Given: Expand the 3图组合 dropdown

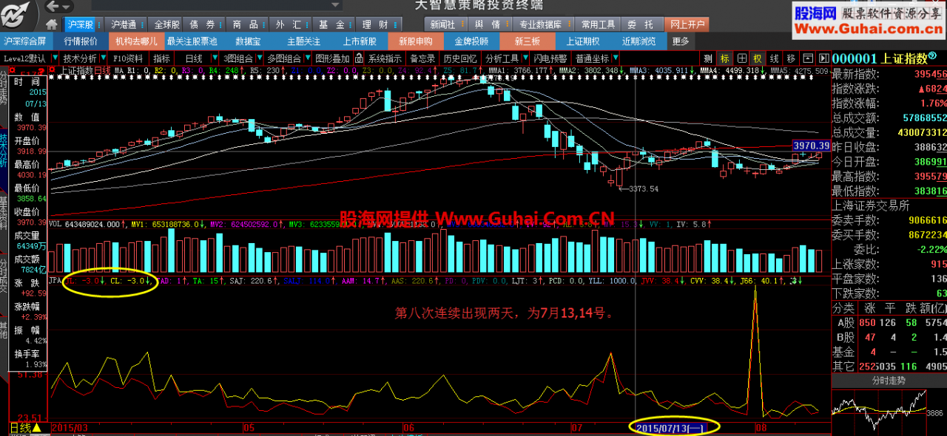Looking at the screenshot, I should click(x=258, y=58).
